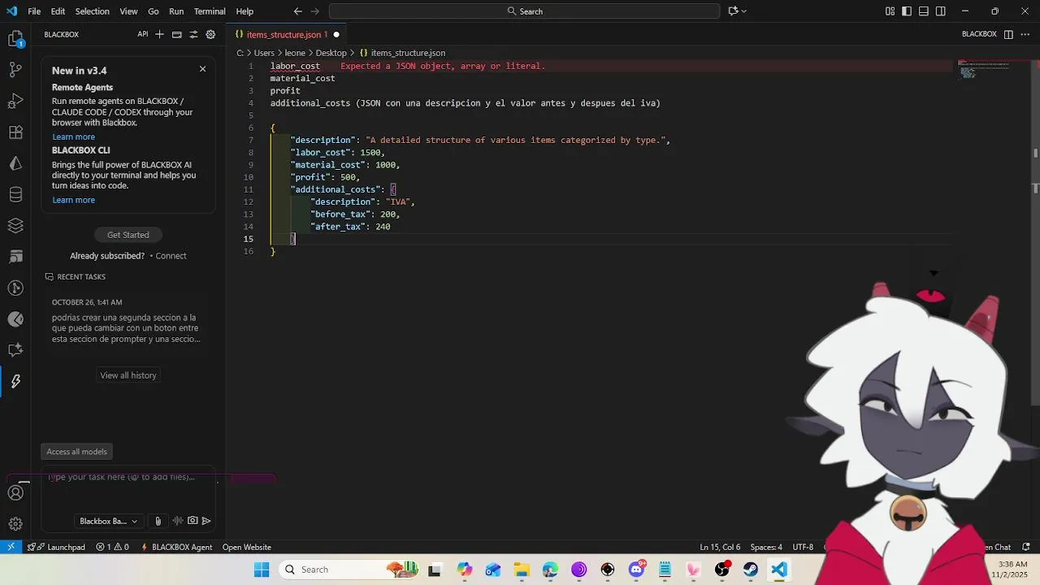This screenshot has height=585, width=1040.
Task: Open the Extensions view
Action: tap(15, 132)
